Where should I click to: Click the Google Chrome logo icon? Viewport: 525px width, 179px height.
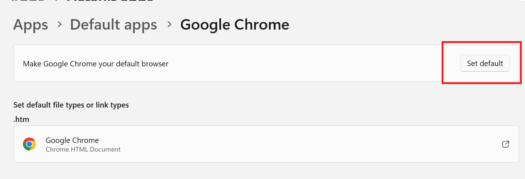[x=29, y=144]
